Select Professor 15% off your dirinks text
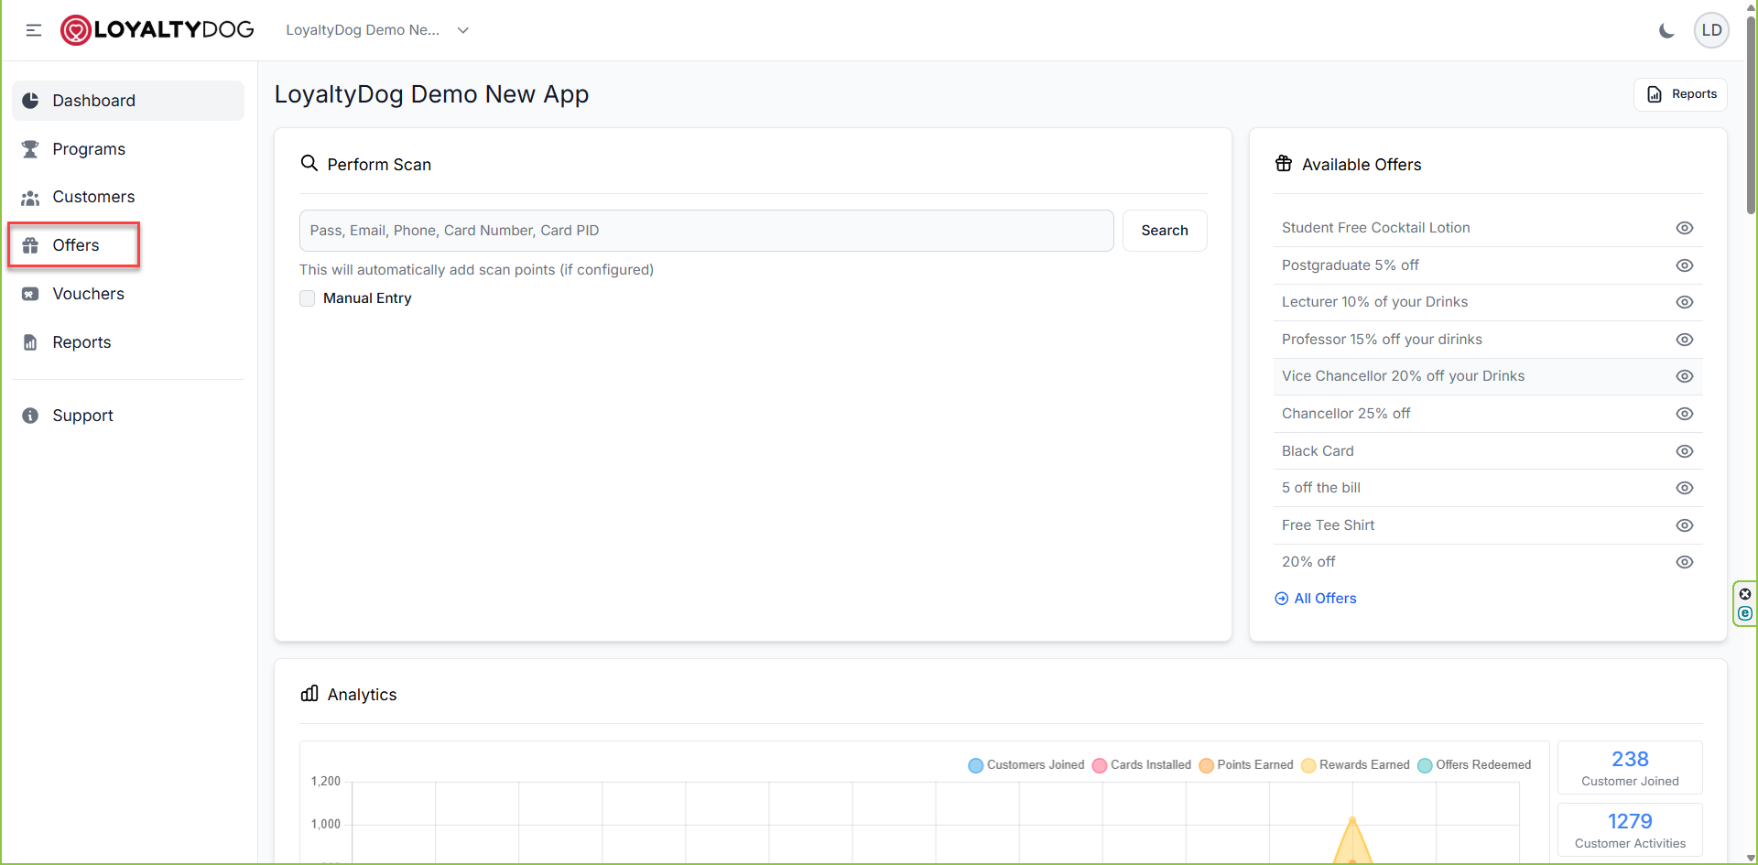This screenshot has width=1758, height=865. pos(1382,340)
